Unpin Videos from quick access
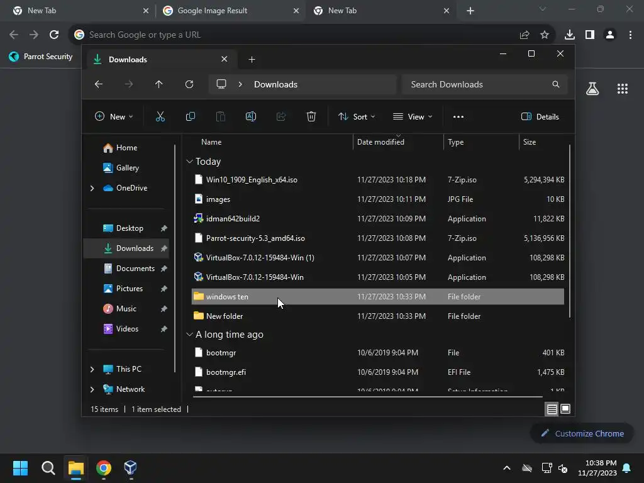This screenshot has width=644, height=483. coord(164,329)
